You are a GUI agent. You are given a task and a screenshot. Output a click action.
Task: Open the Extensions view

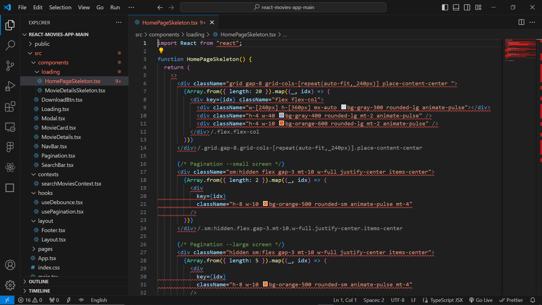10,107
